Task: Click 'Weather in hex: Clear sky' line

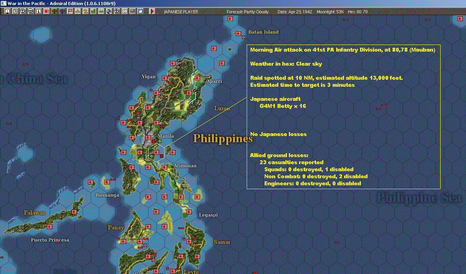Action: click(x=286, y=64)
